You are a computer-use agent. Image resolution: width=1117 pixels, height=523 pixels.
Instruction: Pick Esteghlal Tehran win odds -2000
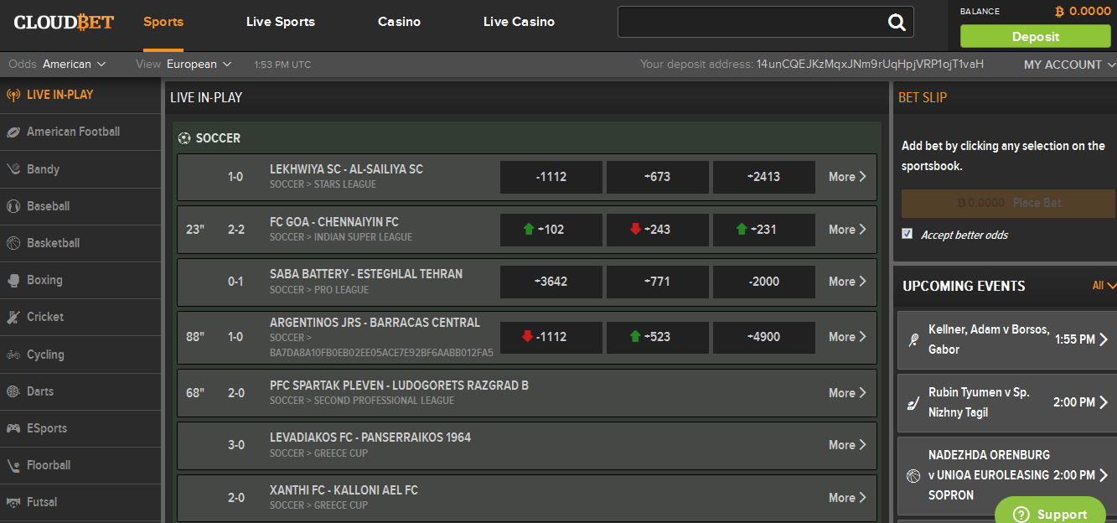coord(764,282)
